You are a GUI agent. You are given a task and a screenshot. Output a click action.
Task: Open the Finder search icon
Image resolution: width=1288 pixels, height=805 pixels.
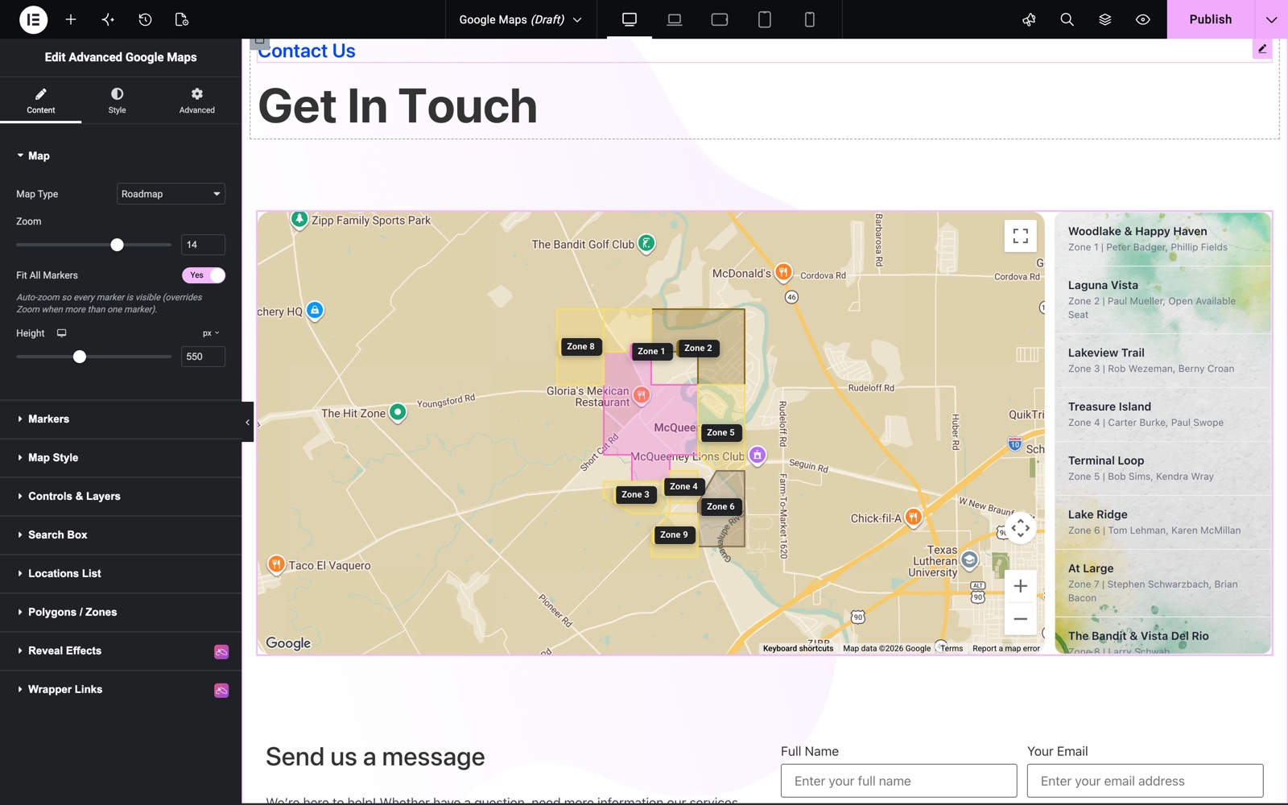pos(1067,19)
